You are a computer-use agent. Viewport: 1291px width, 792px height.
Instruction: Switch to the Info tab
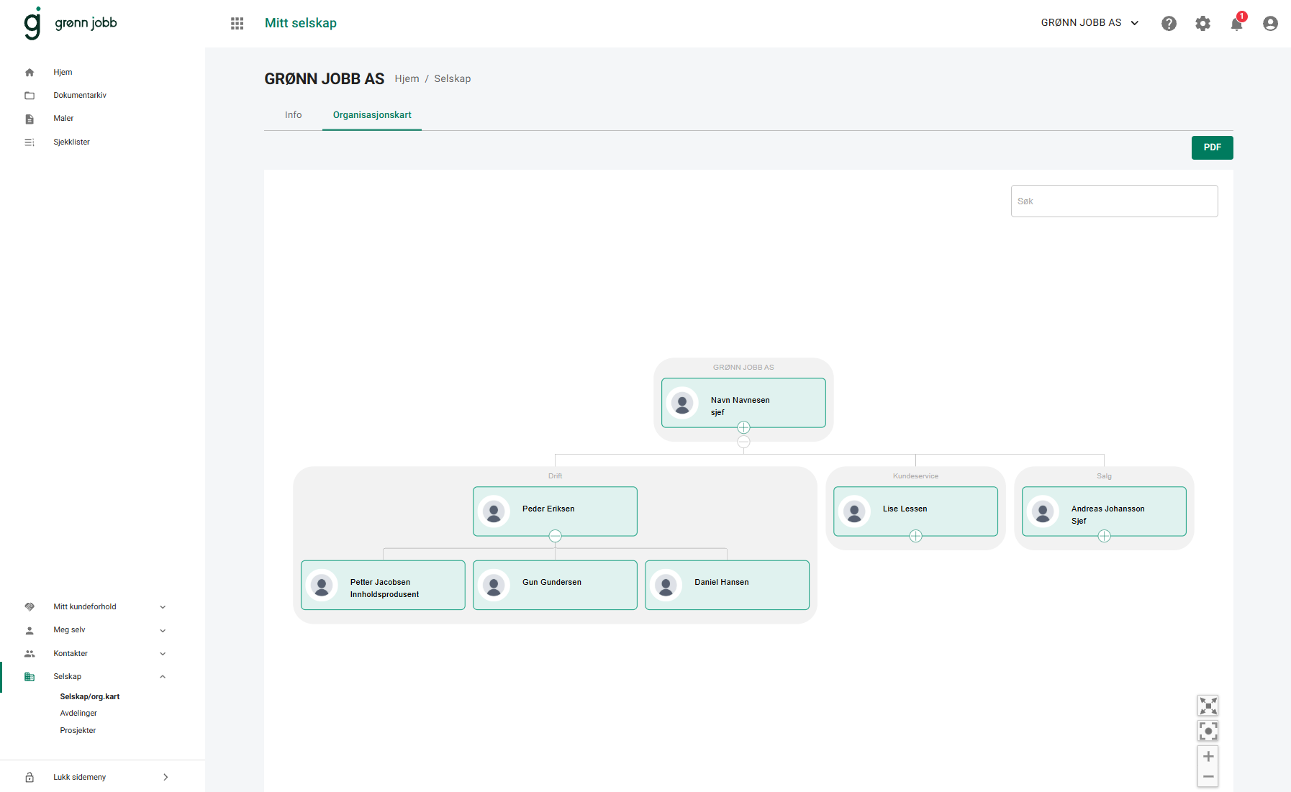[x=293, y=115]
